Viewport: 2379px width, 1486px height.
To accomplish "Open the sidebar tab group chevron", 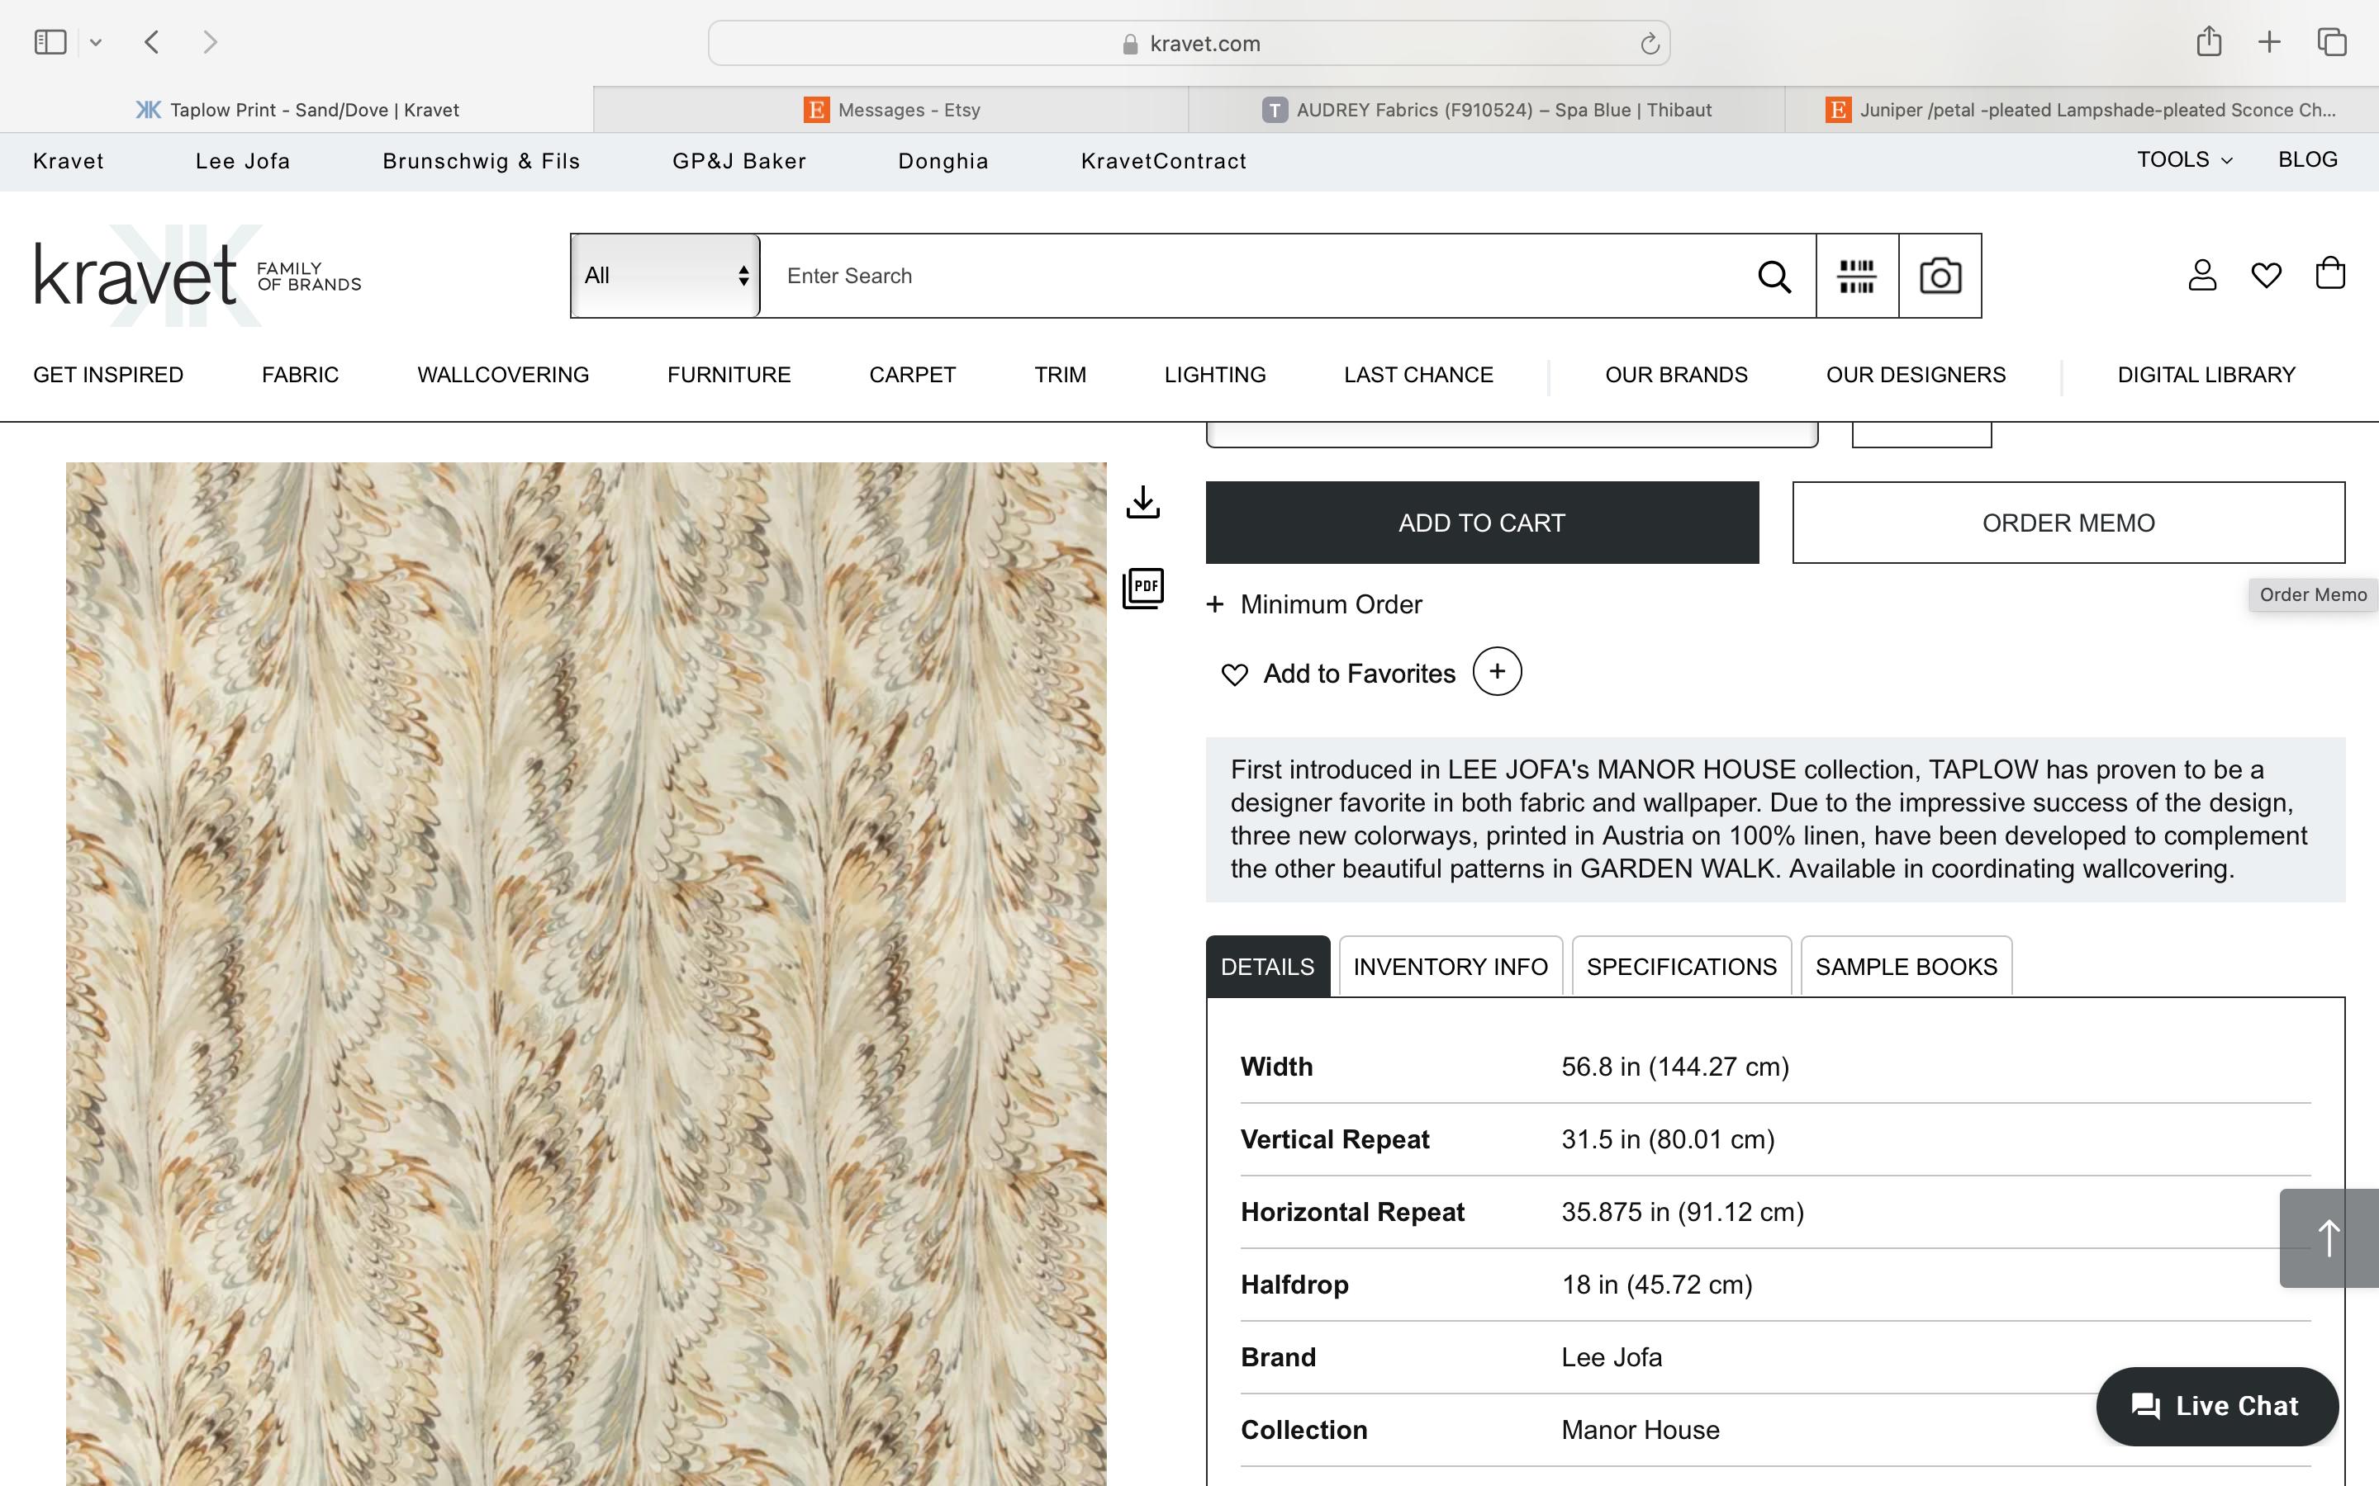I will pyautogui.click(x=95, y=42).
